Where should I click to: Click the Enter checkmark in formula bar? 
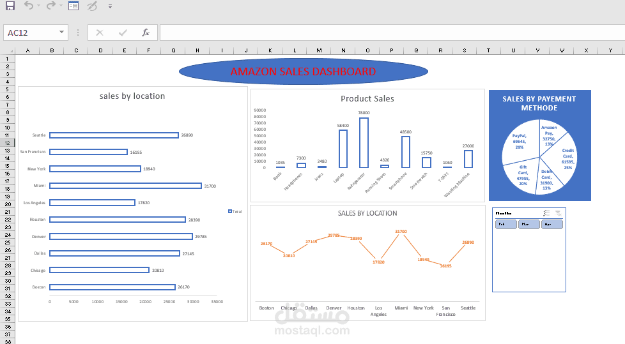click(123, 33)
